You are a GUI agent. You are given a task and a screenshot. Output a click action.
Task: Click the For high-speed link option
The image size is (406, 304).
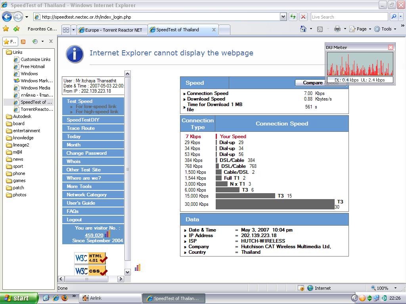[x=97, y=112]
